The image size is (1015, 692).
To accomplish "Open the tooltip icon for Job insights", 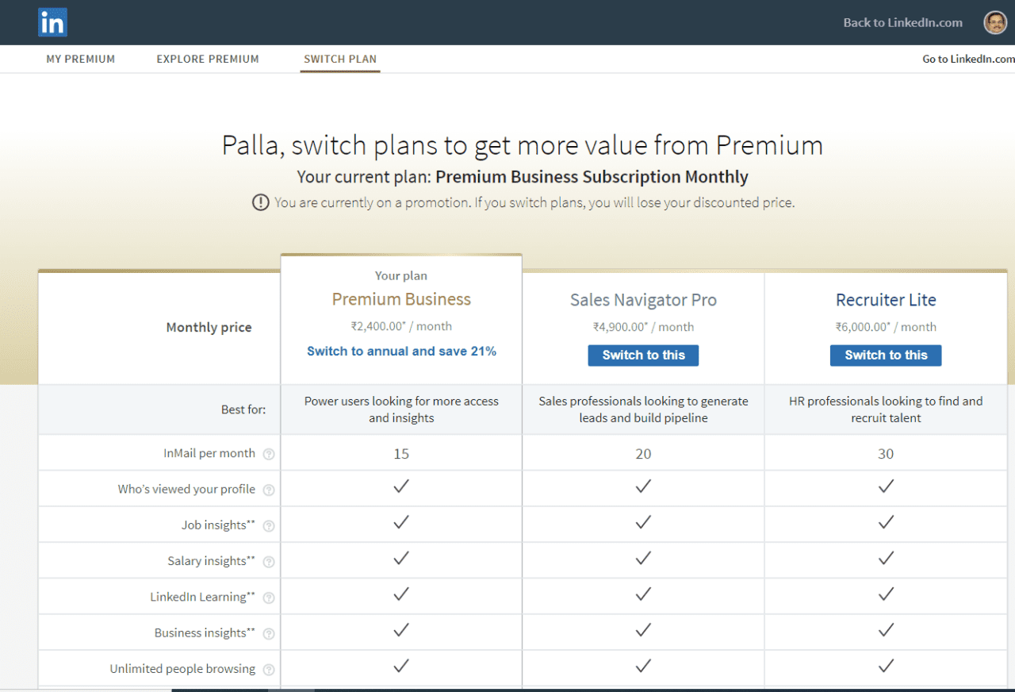I will coord(269,525).
